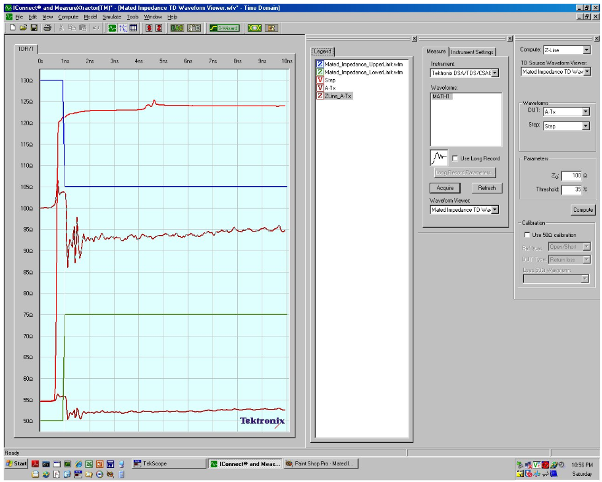Launch the S-Wizard toolbar button
The image size is (602, 482).
[225, 28]
